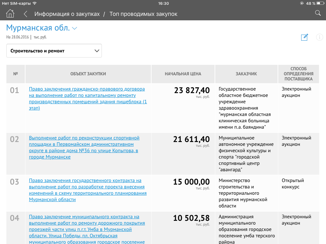The height and width of the screenshot is (244, 326).
Task: Open search with the magnifier icon
Action: [317, 13]
